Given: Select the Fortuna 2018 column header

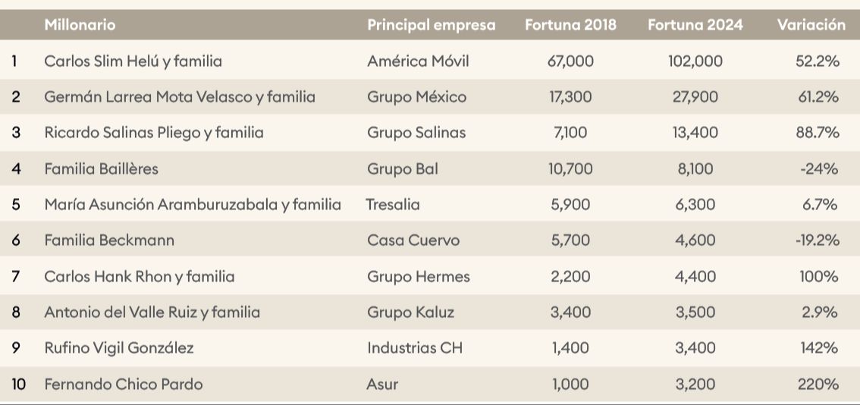Looking at the screenshot, I should point(570,25).
